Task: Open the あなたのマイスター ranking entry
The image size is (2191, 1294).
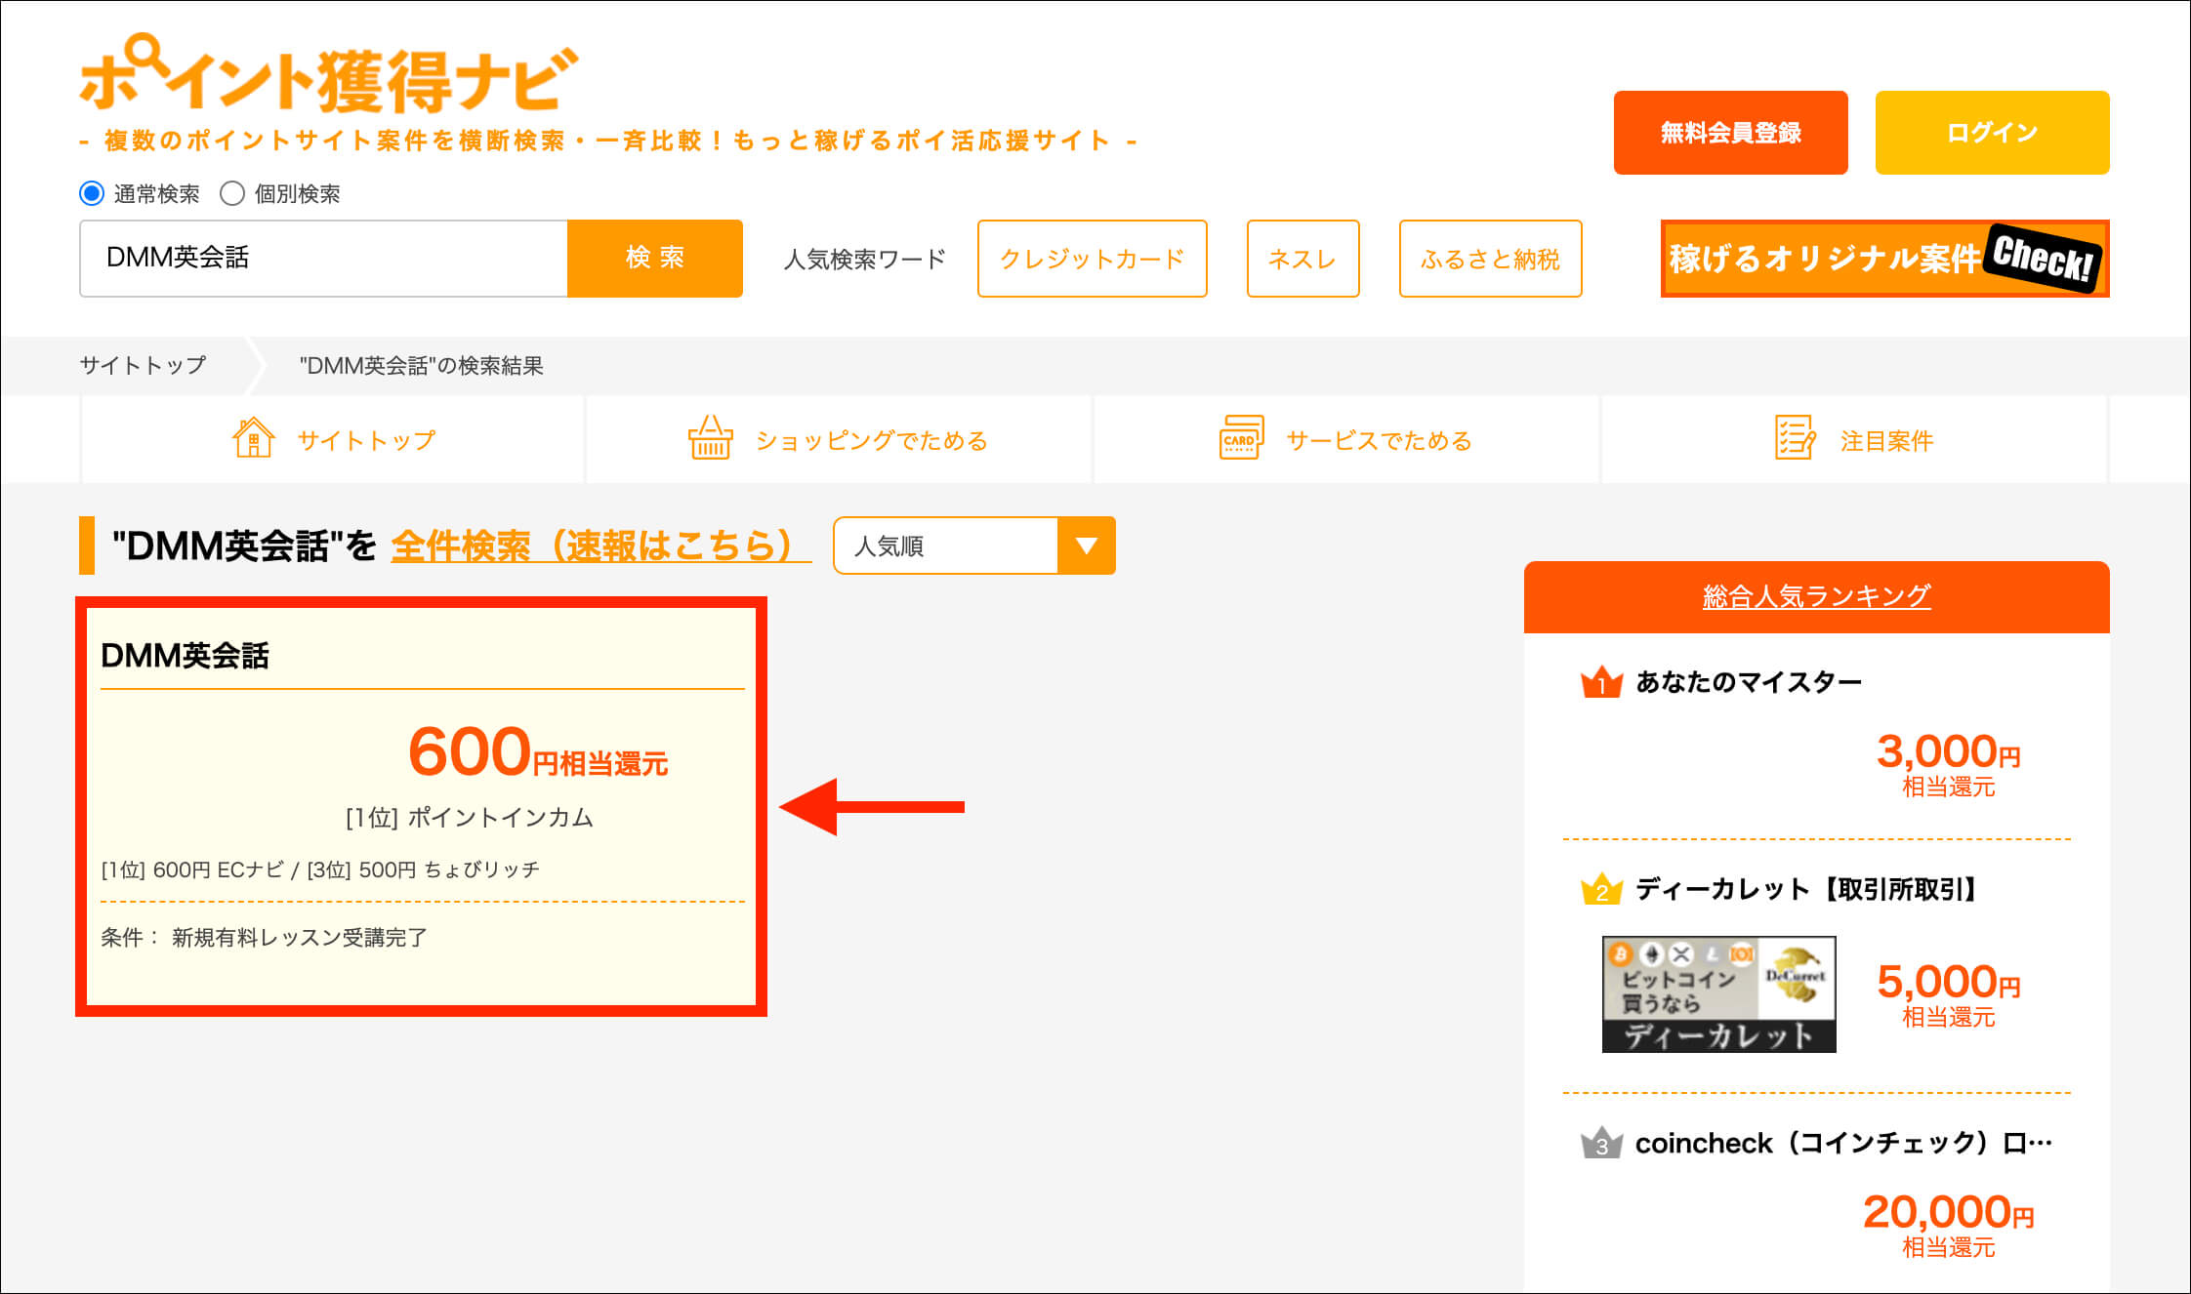Action: pos(1748,681)
